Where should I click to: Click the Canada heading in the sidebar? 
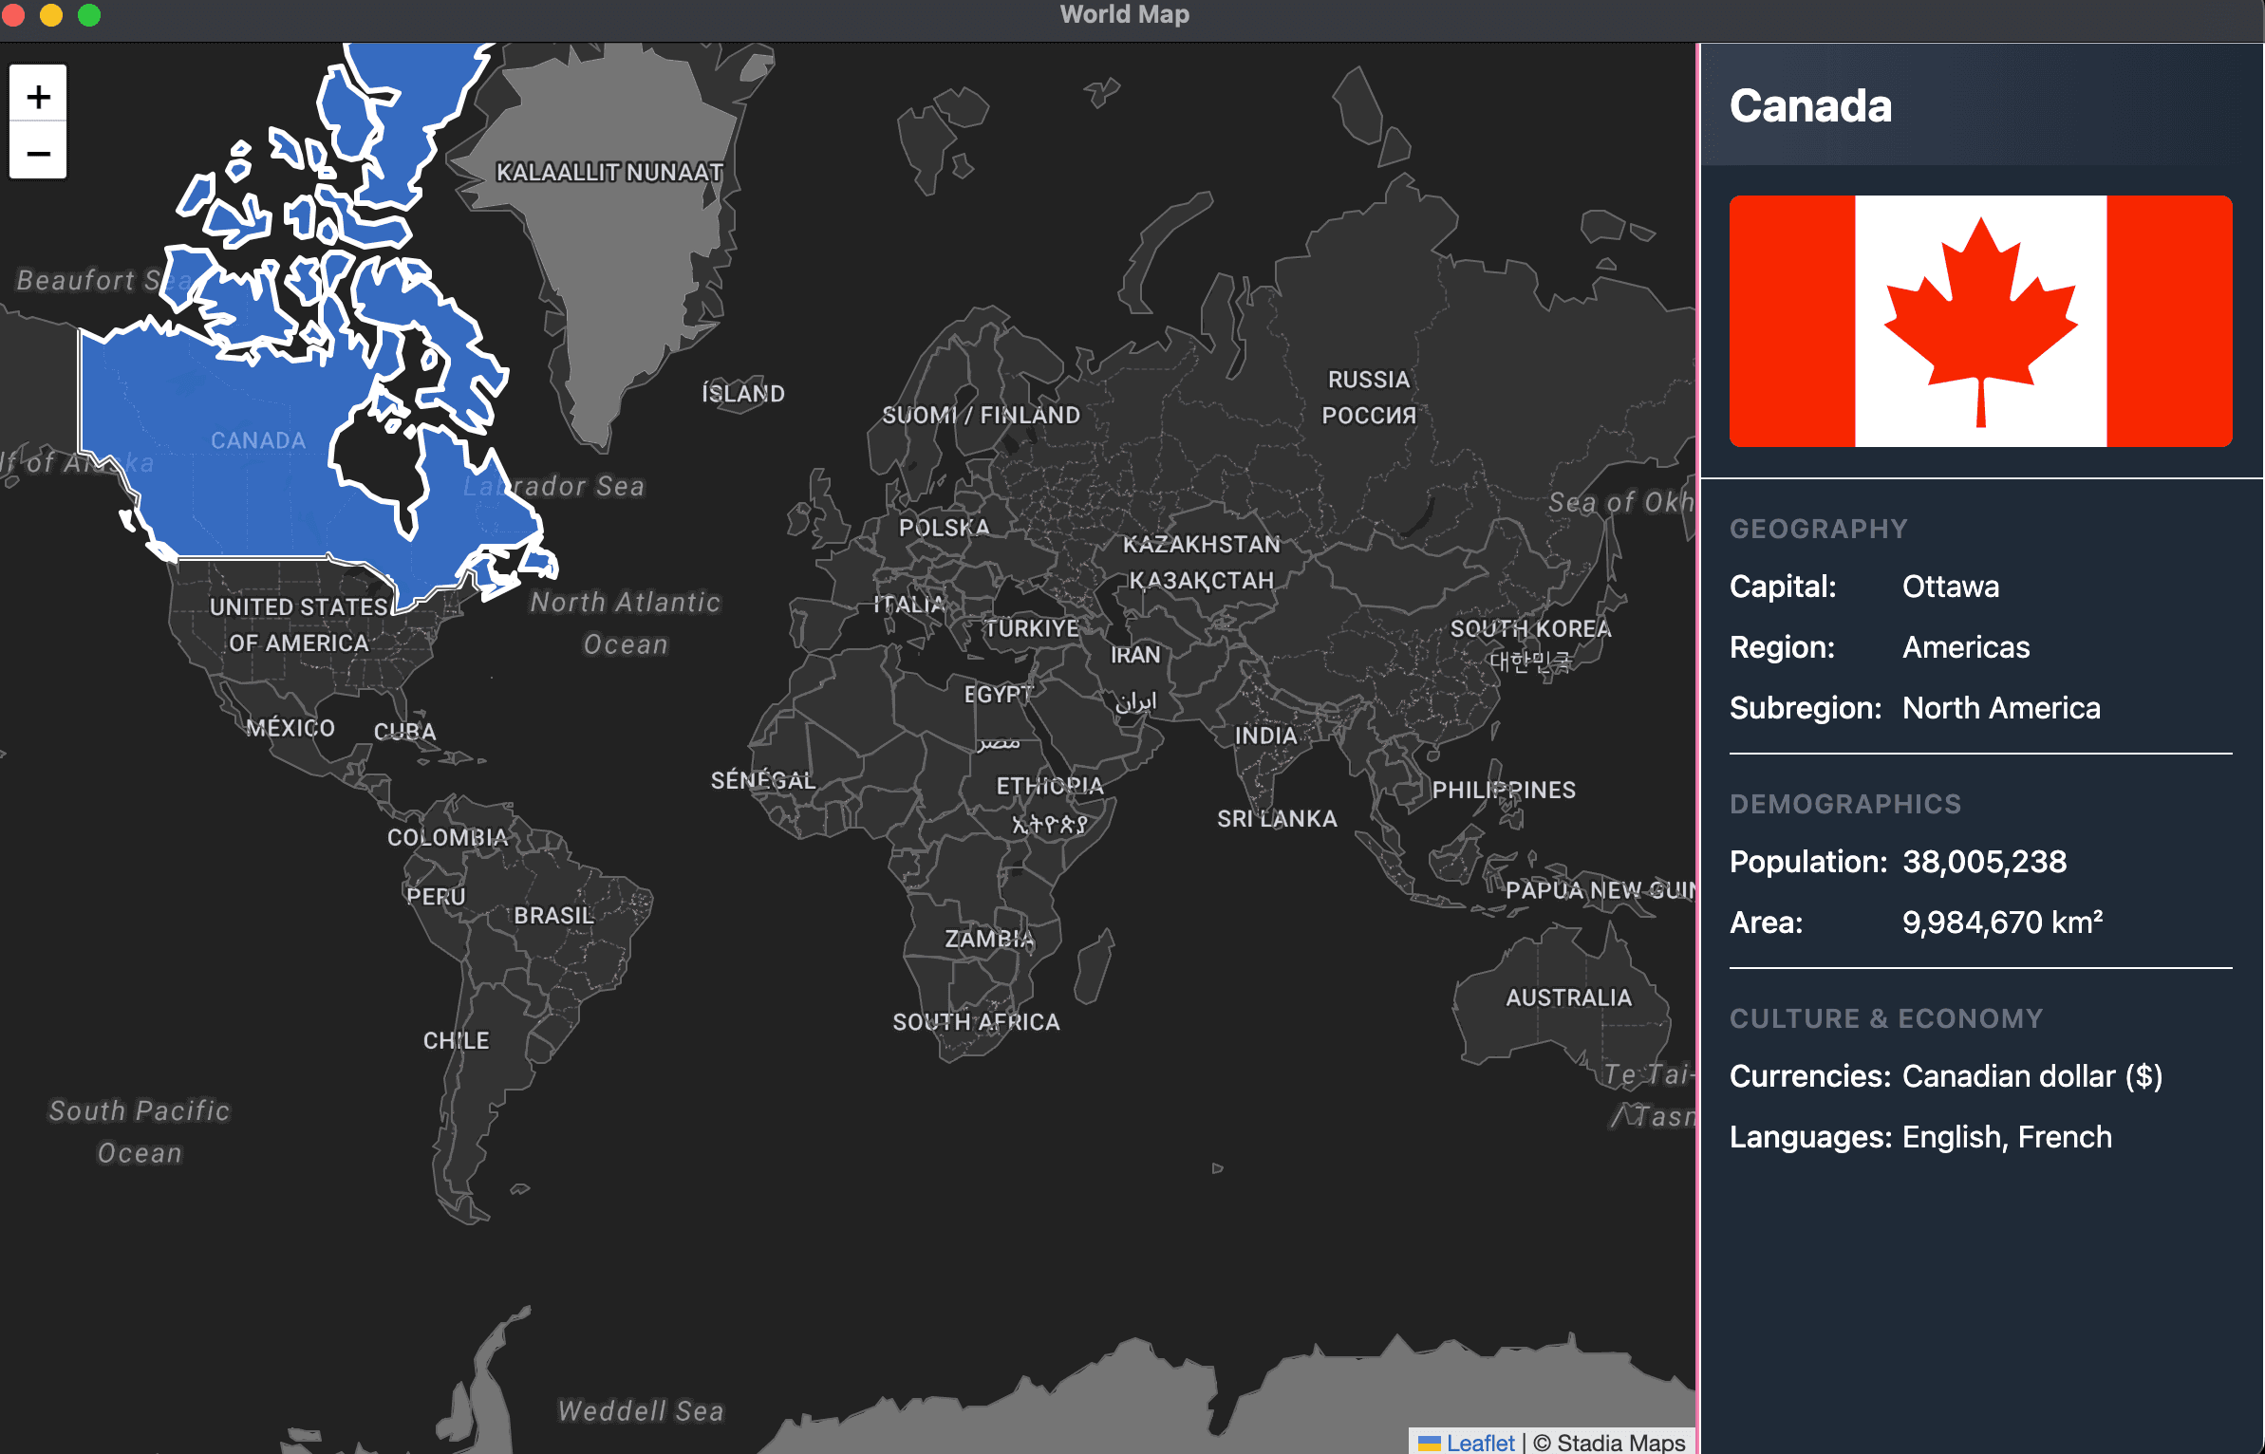1810,106
